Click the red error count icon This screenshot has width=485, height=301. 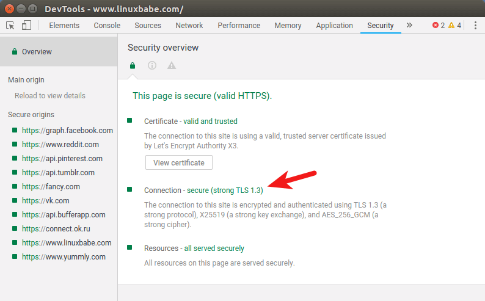coord(436,26)
